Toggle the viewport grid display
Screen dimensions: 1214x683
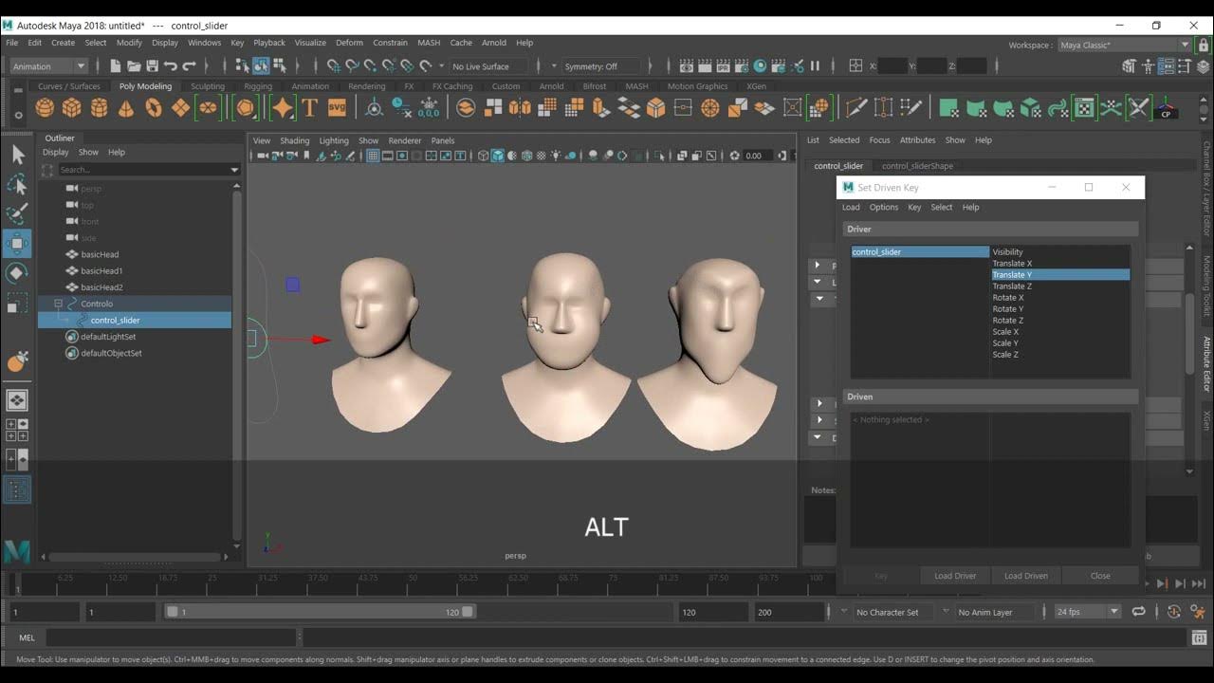[374, 156]
